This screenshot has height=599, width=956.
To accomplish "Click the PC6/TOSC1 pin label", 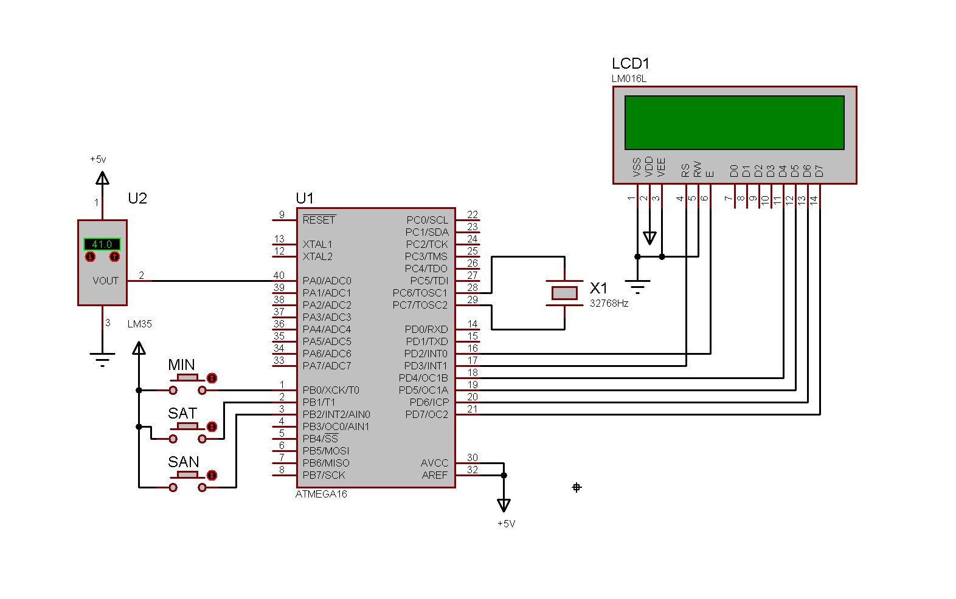I will (420, 293).
